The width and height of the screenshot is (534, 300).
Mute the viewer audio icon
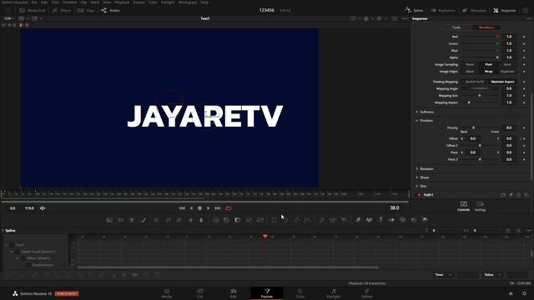pyautogui.click(x=43, y=208)
